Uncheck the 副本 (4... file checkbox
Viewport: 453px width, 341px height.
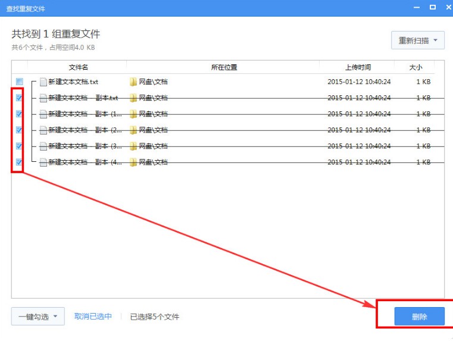point(19,162)
